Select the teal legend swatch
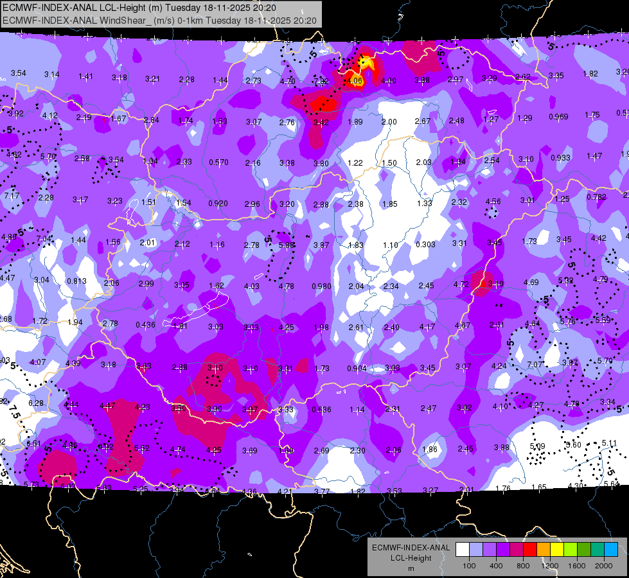This screenshot has height=578, width=629. click(x=598, y=550)
